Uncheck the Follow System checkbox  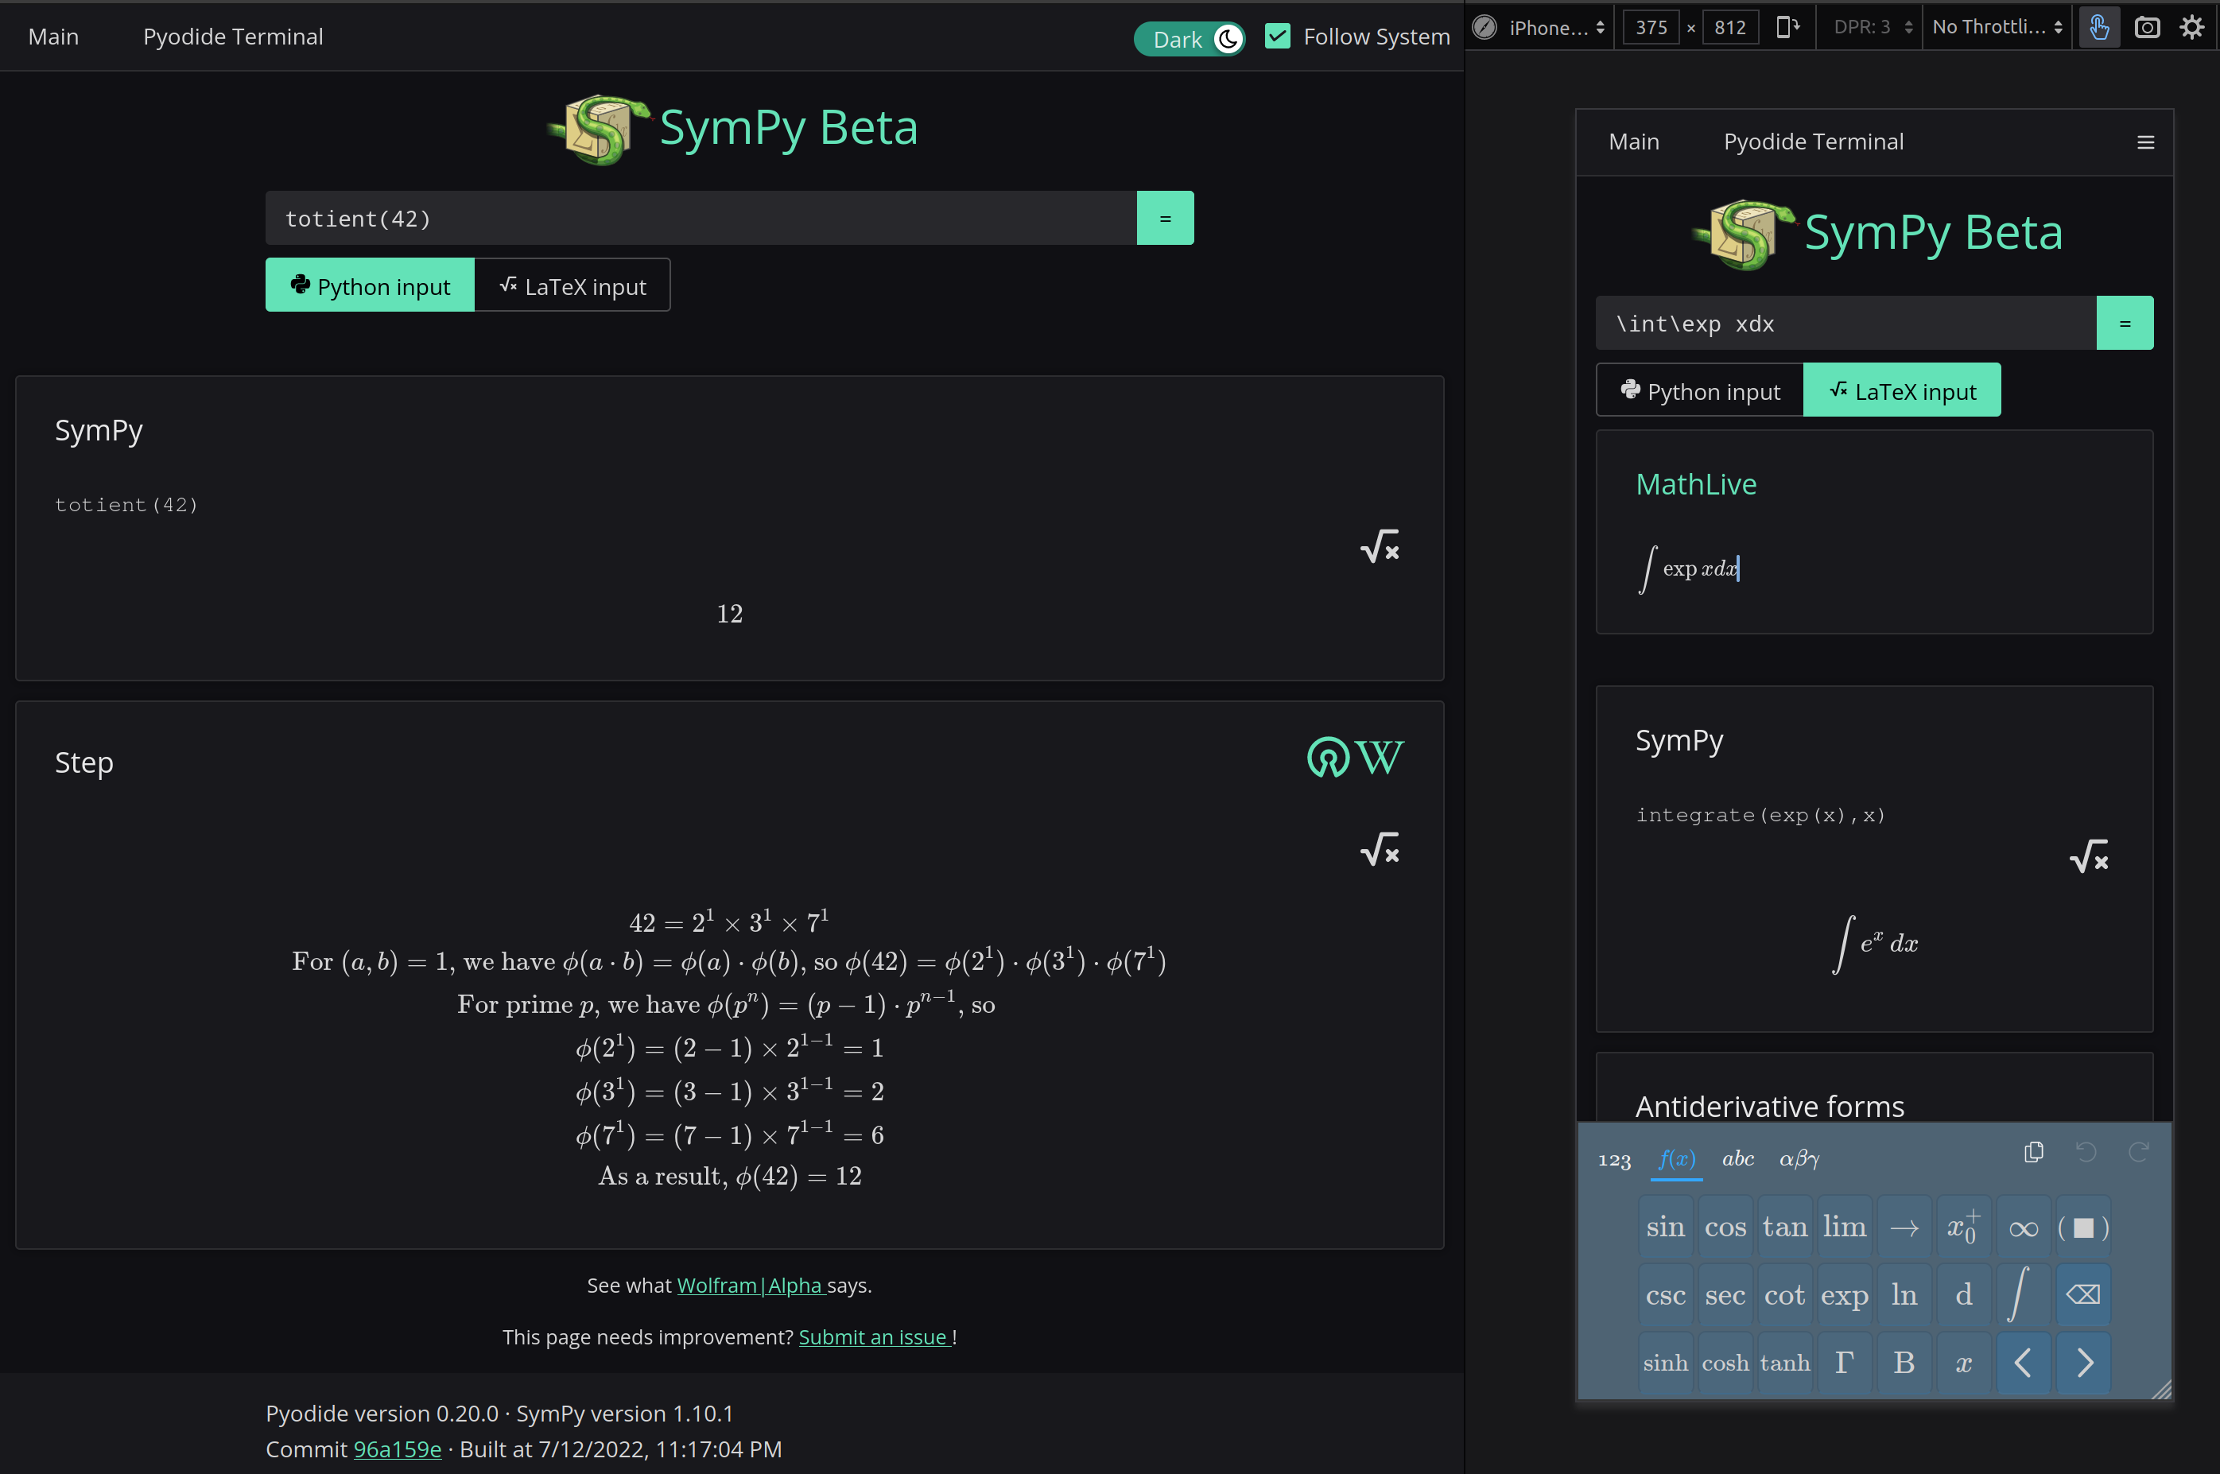(x=1277, y=36)
